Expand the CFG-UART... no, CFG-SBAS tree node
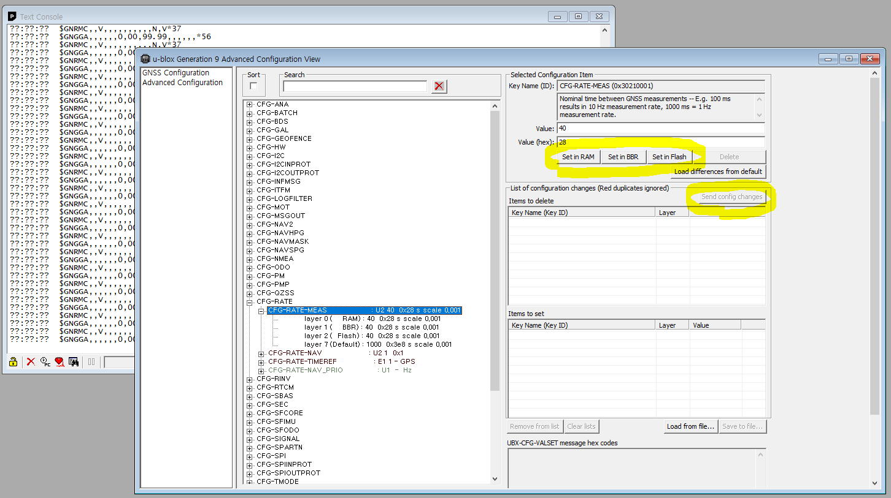Image resolution: width=891 pixels, height=498 pixels. [250, 396]
